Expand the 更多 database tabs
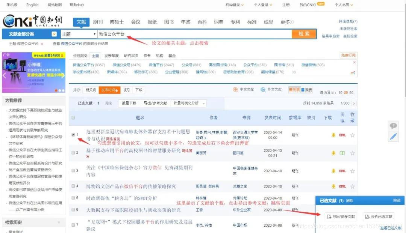The image size is (406, 233). (287, 22)
